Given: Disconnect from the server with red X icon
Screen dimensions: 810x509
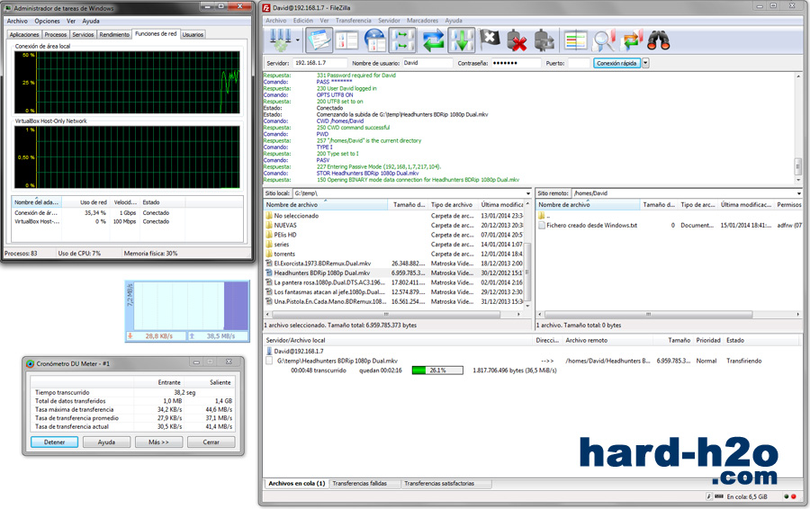Looking at the screenshot, I should [517, 40].
